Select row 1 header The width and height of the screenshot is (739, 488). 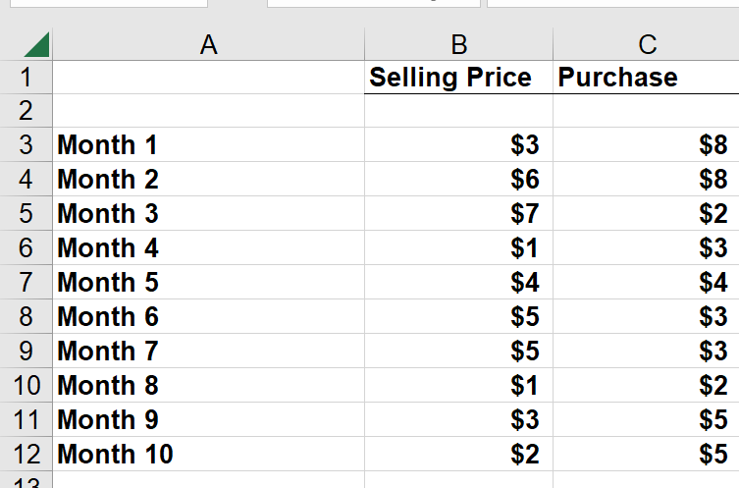tap(26, 78)
